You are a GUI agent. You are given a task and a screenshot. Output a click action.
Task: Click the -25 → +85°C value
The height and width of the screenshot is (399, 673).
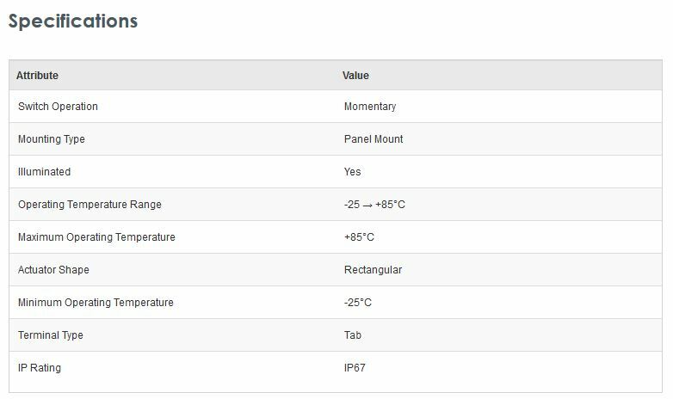click(x=374, y=205)
